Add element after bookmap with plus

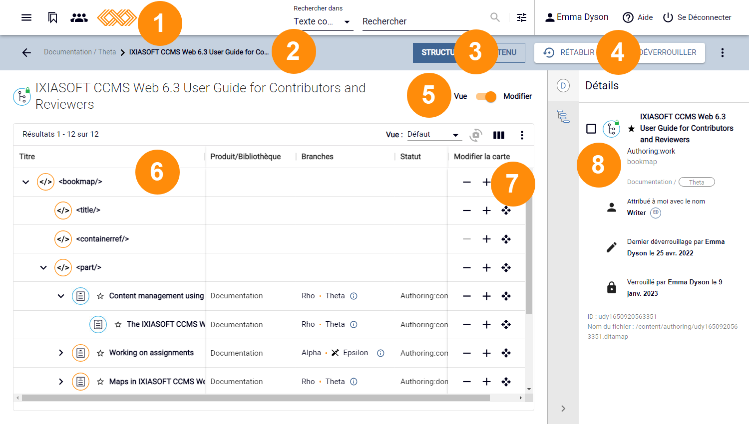coord(486,182)
